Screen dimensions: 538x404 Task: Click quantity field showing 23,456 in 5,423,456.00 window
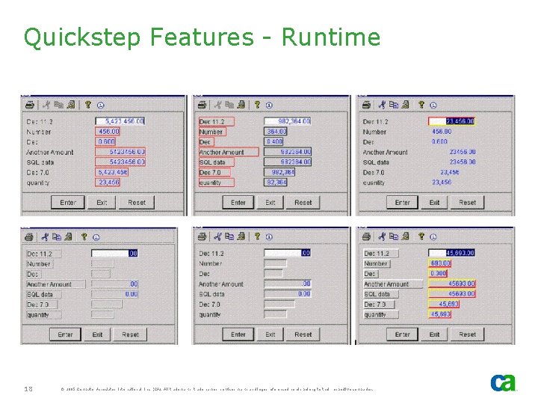(108, 182)
